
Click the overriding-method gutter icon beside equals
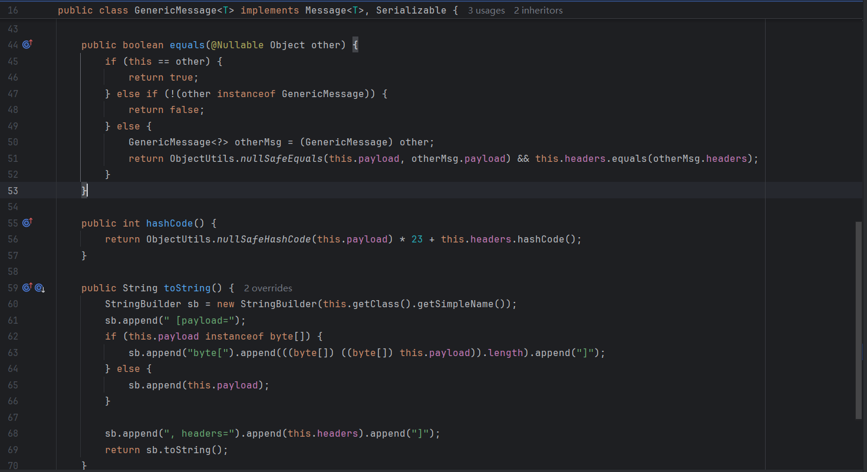pyautogui.click(x=27, y=44)
